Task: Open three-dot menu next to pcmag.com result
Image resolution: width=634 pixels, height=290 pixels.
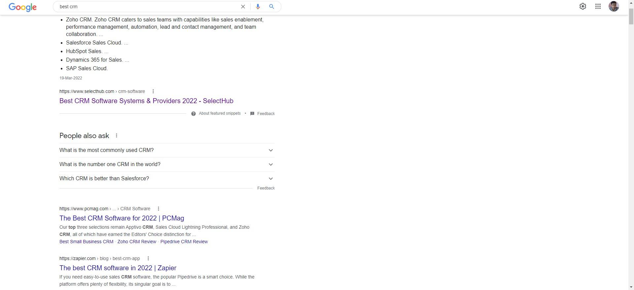Action: pyautogui.click(x=158, y=209)
